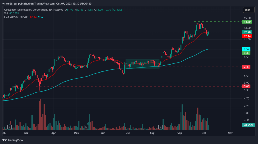Viewport: 258px width, 144px height.
Task: Click the Sep label on time axis
Action: click(x=180, y=133)
